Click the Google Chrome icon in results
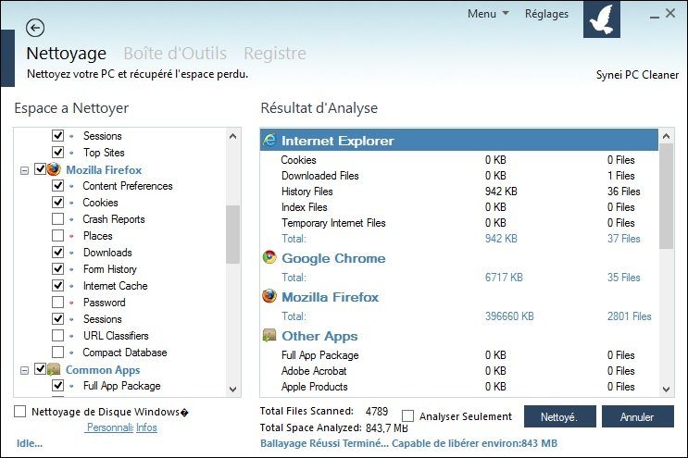 click(x=269, y=258)
